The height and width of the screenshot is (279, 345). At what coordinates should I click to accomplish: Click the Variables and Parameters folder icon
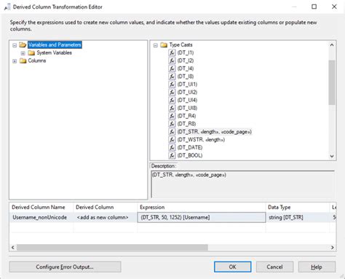pos(23,44)
